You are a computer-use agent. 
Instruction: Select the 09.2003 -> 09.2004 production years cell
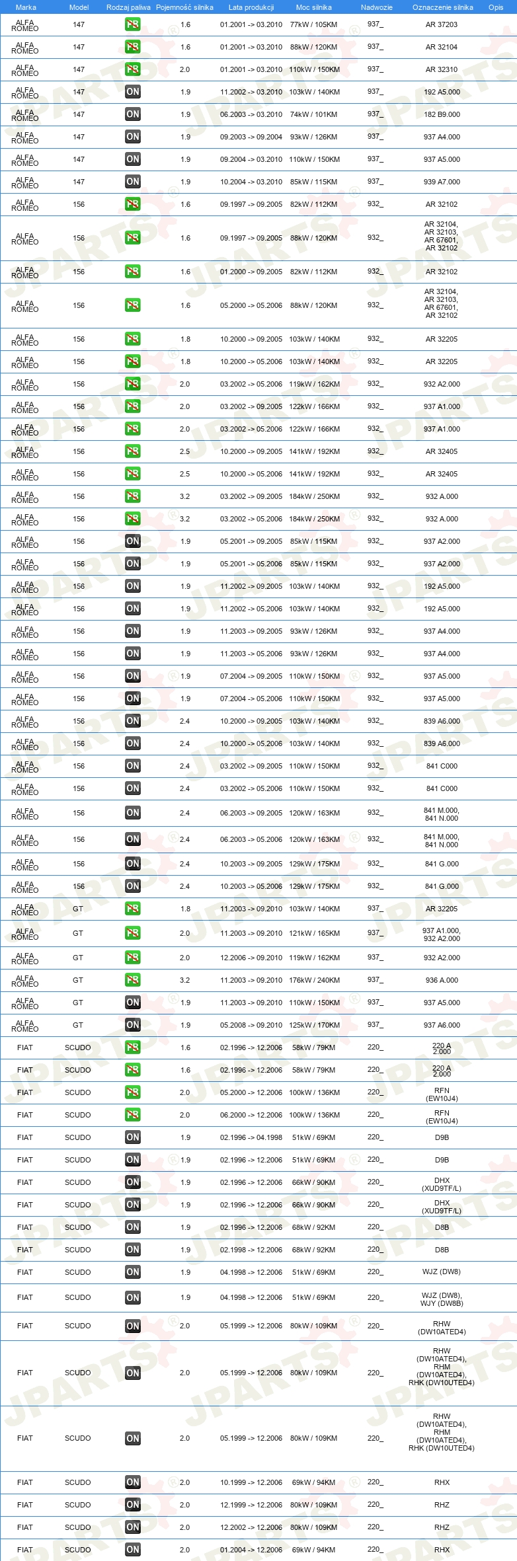(251, 137)
